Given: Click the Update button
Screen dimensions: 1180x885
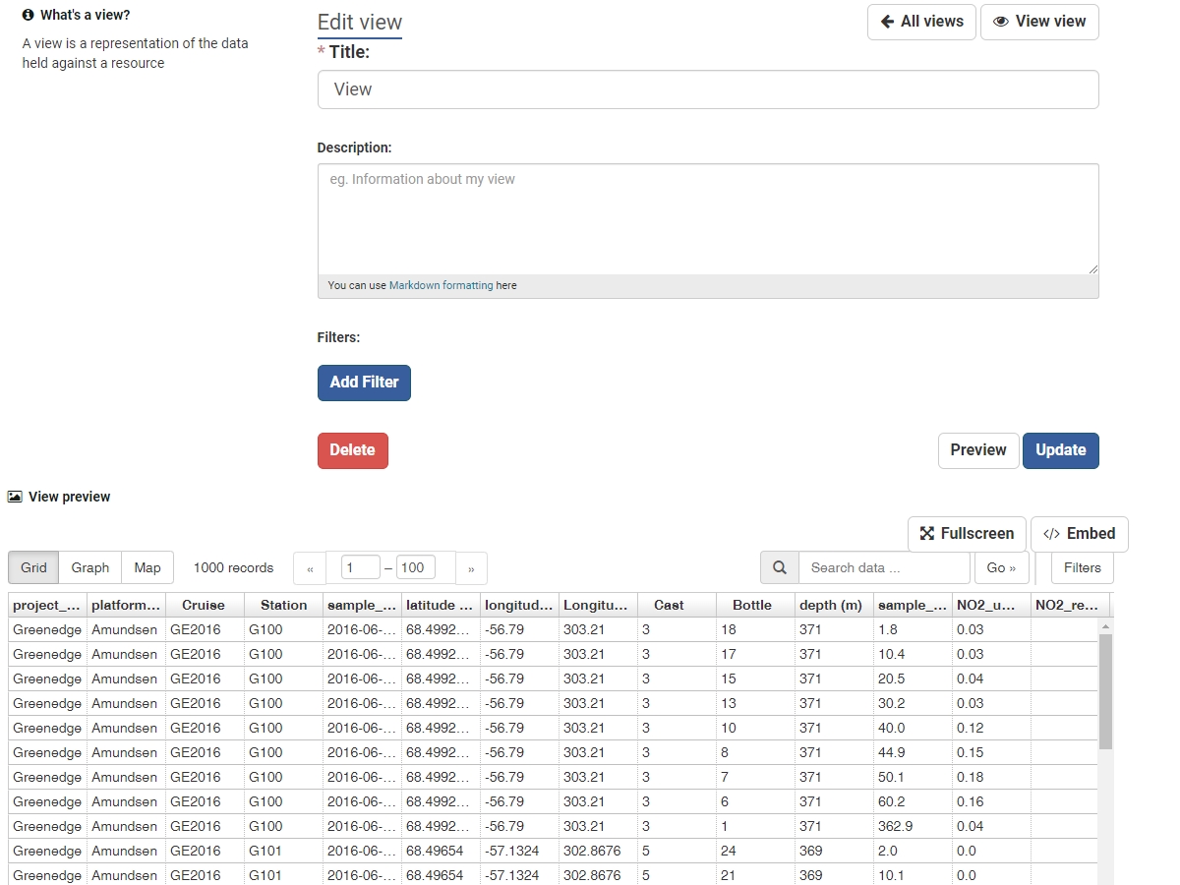Looking at the screenshot, I should coord(1060,450).
